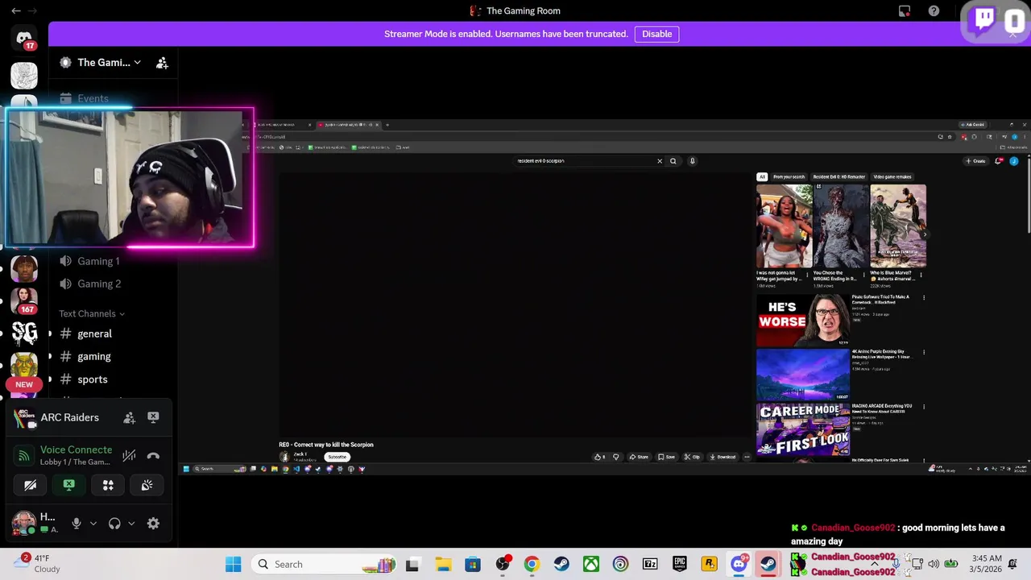Open Windows Start menu

coord(233,565)
